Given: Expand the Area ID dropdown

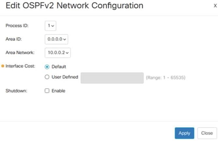Looking at the screenshot, I should pyautogui.click(x=56, y=39).
